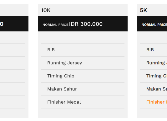This screenshot has height=121, width=167.
Task: Click NORMAL PRICE label in 10K banner
Action: pyautogui.click(x=55, y=25)
